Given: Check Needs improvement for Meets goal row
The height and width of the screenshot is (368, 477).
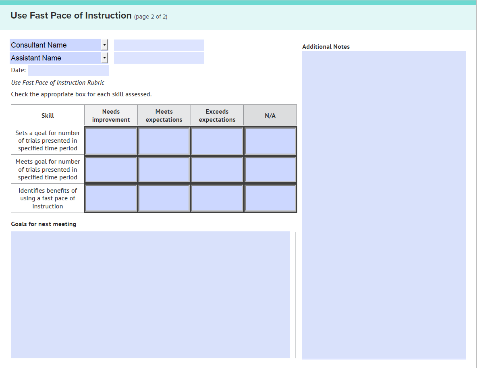Looking at the screenshot, I should [111, 170].
